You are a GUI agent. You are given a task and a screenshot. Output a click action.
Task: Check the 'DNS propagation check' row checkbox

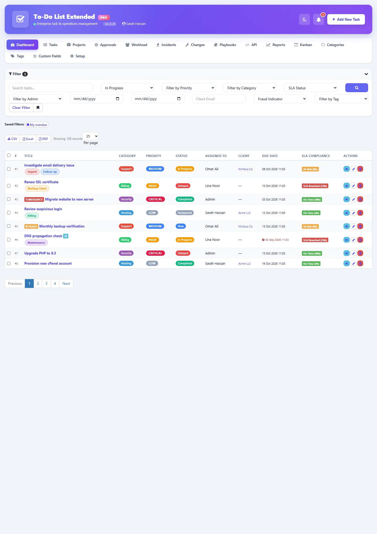(9, 240)
